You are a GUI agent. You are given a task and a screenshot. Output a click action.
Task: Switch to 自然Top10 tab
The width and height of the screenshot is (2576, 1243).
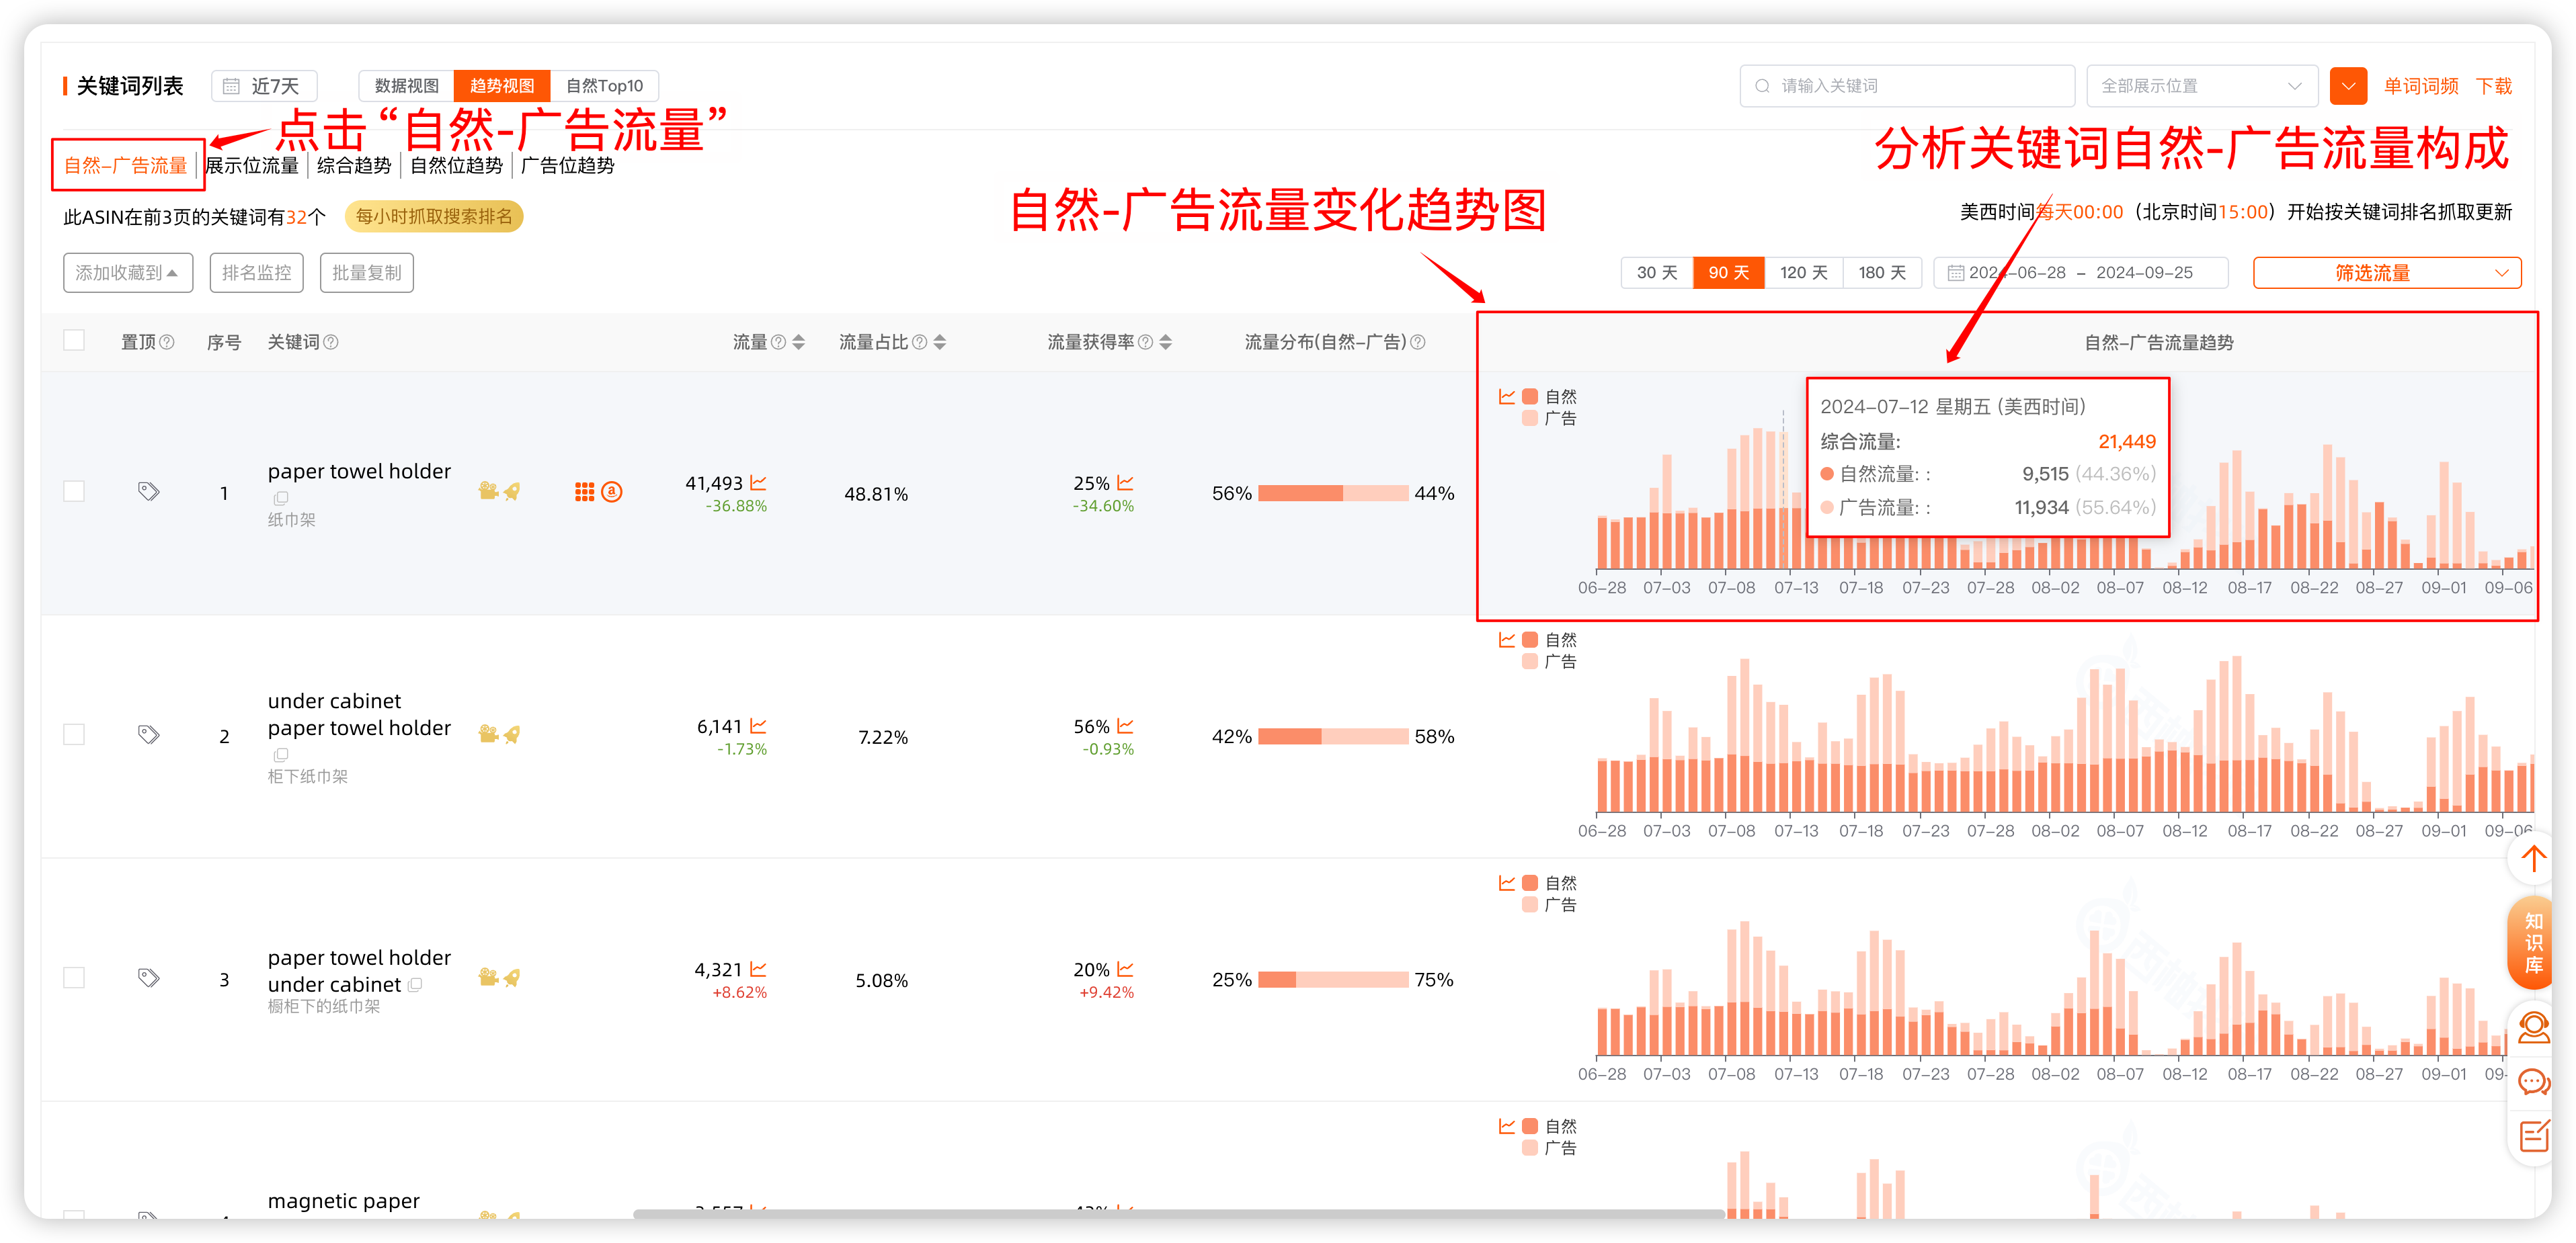605,86
